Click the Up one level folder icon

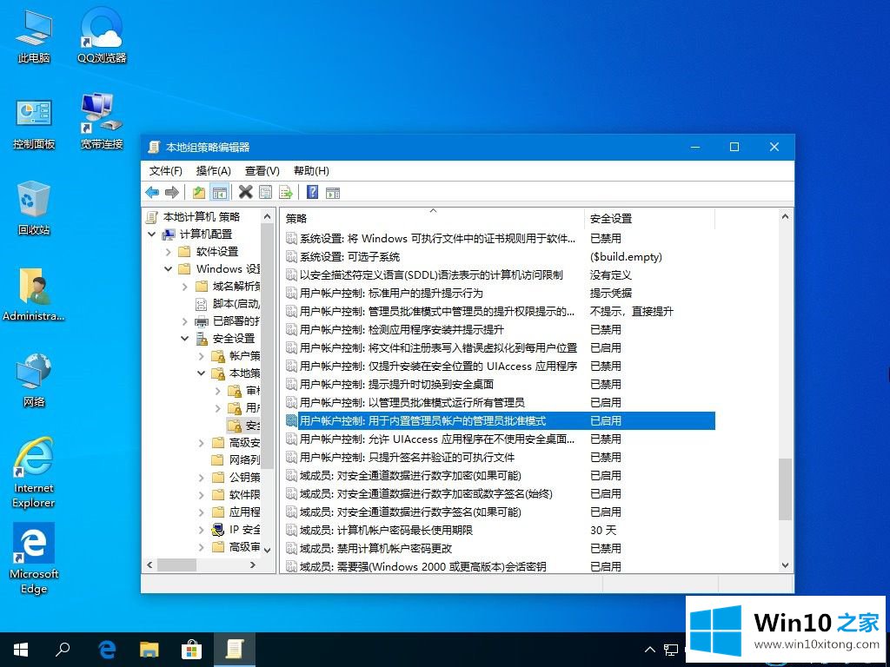point(199,192)
